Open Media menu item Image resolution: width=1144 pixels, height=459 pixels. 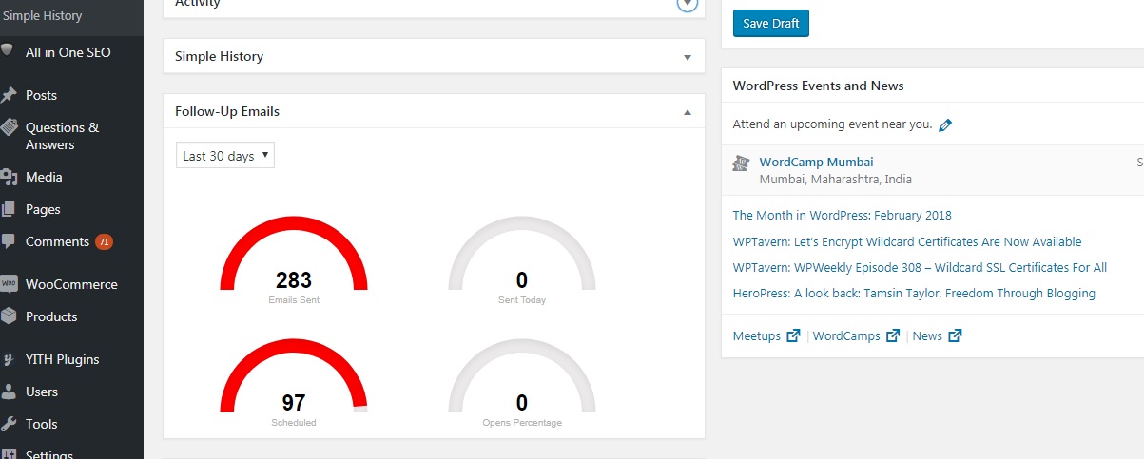pyautogui.click(x=44, y=177)
